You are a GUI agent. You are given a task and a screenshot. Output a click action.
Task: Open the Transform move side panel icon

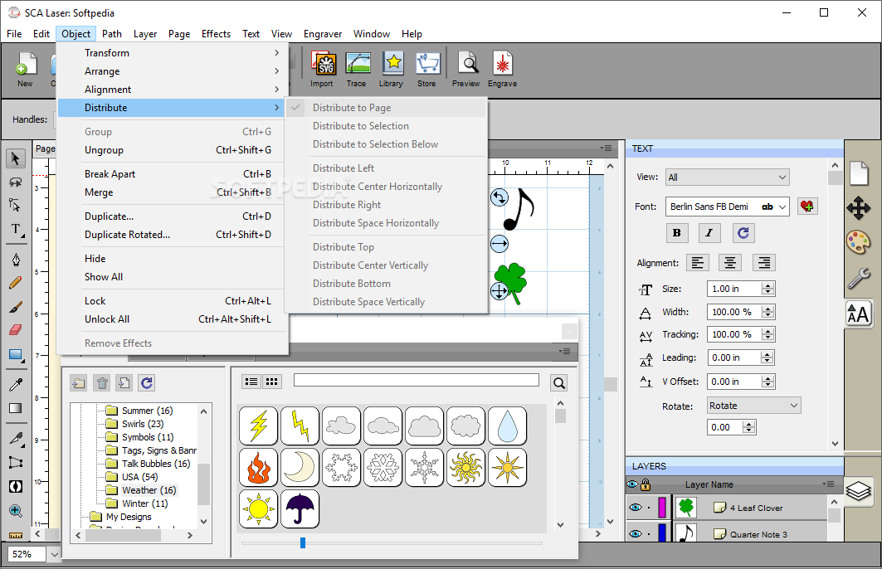tap(859, 208)
